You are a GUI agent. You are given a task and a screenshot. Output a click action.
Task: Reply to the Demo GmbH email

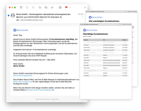tap(40, 7)
